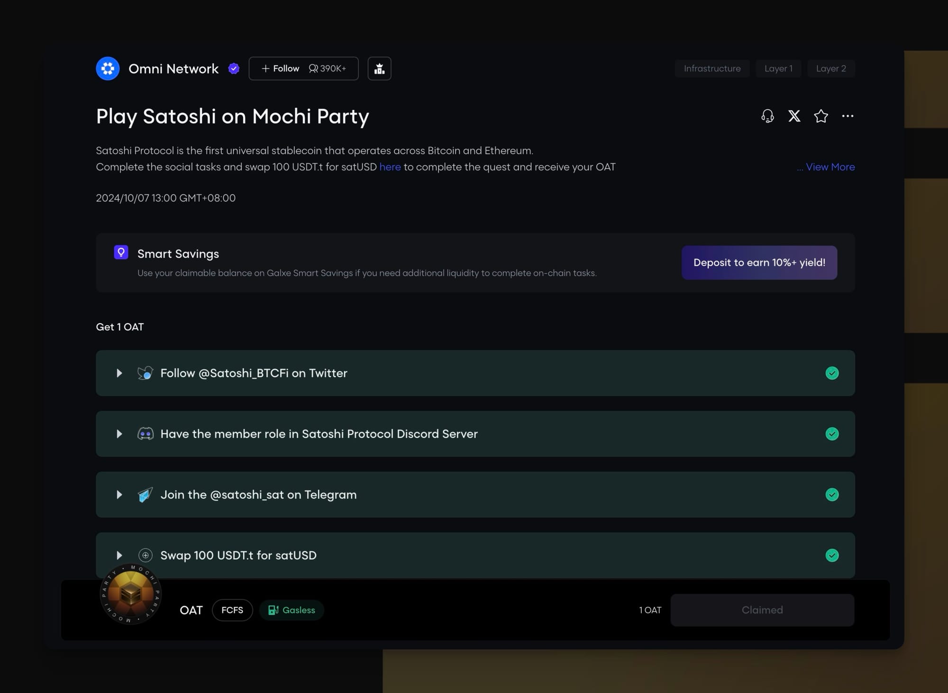Expand the Follow @Satoshi_BTCFi task arrow
The image size is (948, 693).
tap(119, 373)
